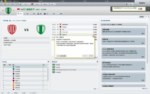Open the fourth dropdown in the top toolbar

click(x=52, y=4)
